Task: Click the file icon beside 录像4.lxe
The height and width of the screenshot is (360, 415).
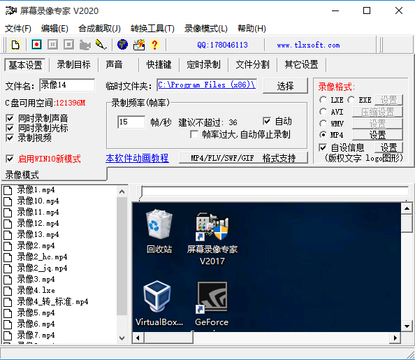Action: pos(8,291)
